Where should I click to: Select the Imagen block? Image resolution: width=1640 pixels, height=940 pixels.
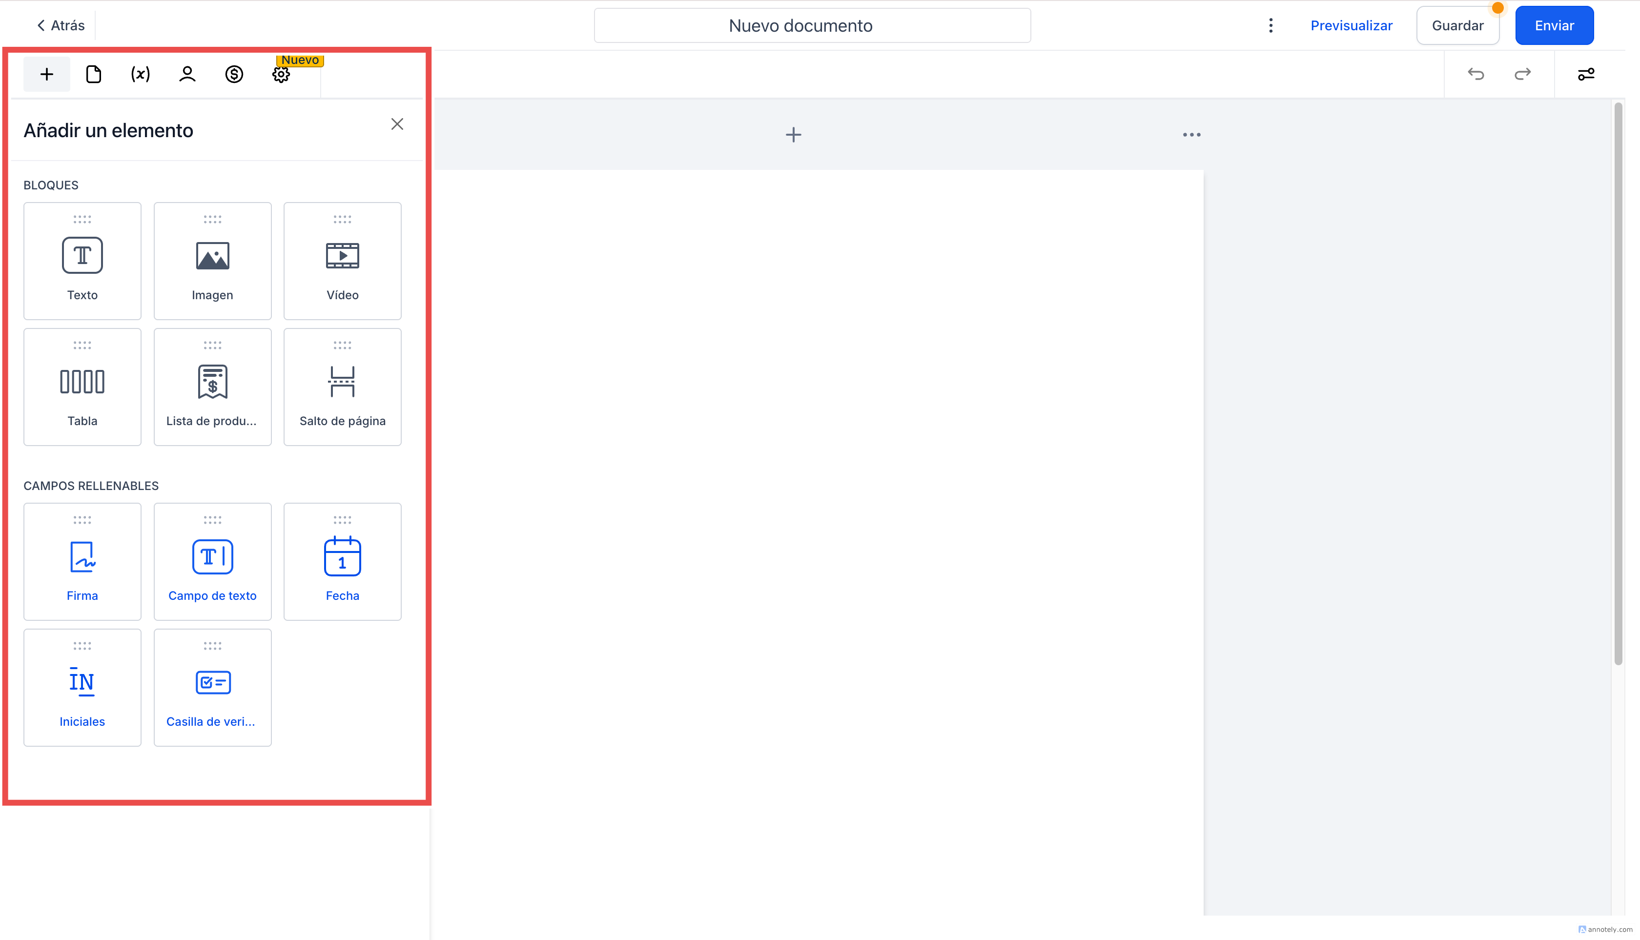212,261
